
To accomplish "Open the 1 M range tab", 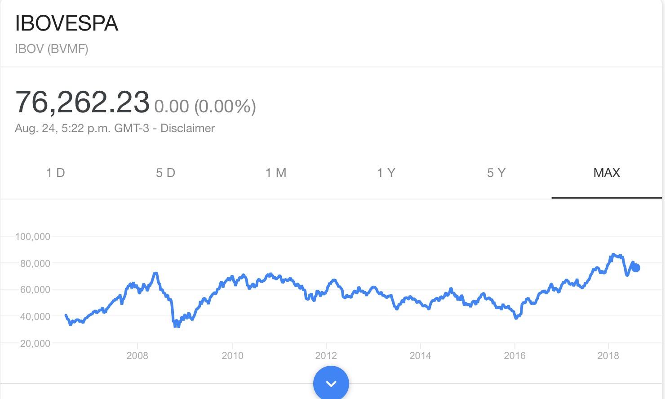I will pyautogui.click(x=276, y=173).
